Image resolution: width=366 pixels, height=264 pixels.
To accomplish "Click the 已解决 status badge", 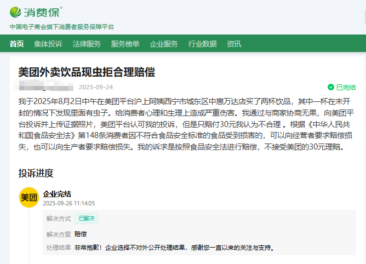I will (87, 218).
